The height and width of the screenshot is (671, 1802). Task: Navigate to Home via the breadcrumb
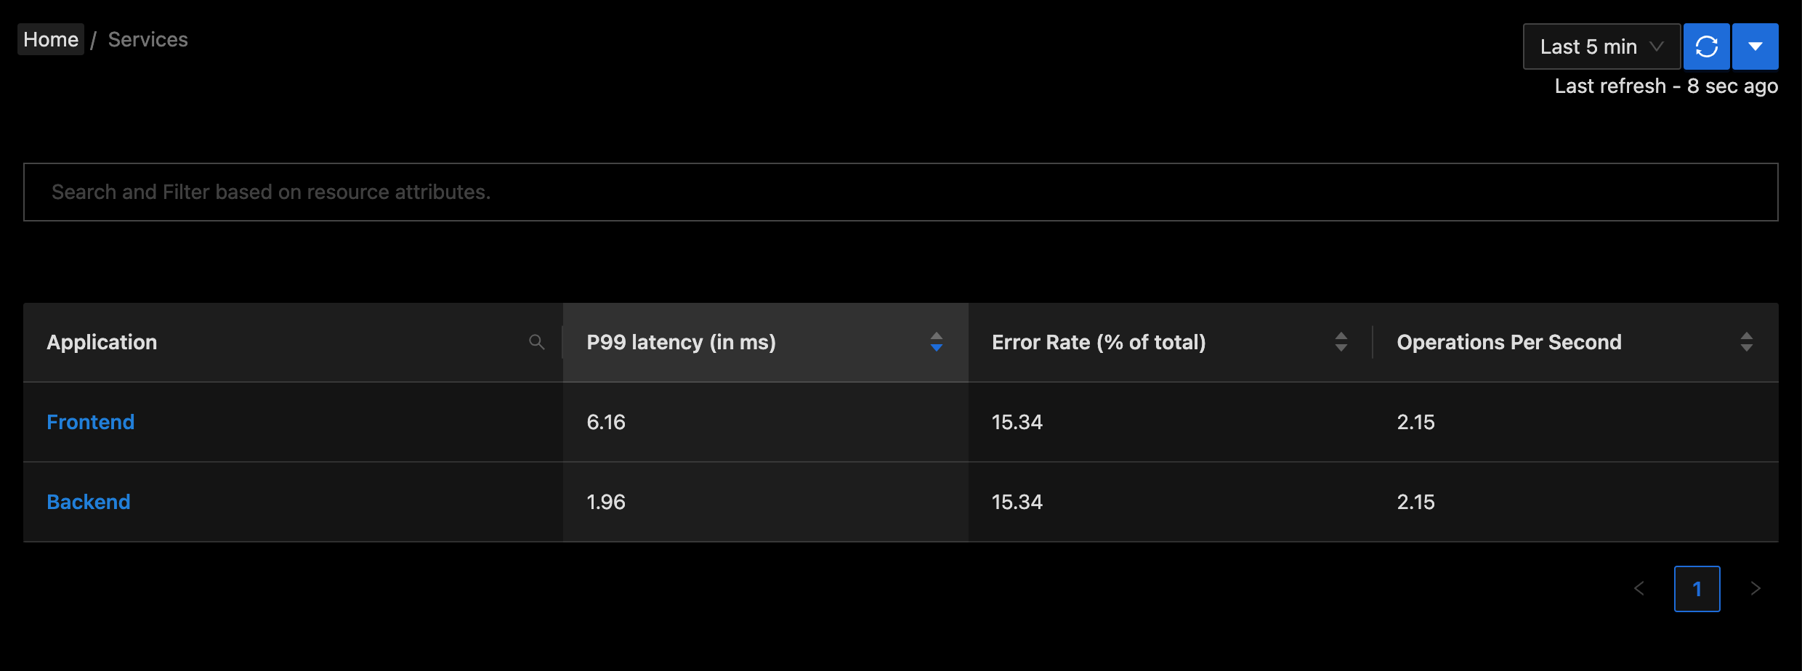(50, 38)
